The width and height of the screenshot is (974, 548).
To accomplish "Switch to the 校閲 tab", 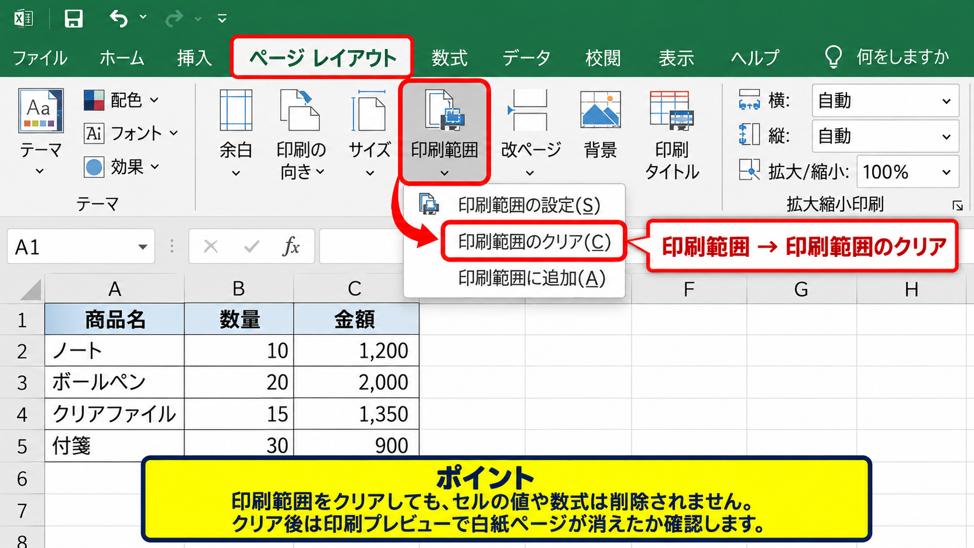I will click(x=603, y=58).
